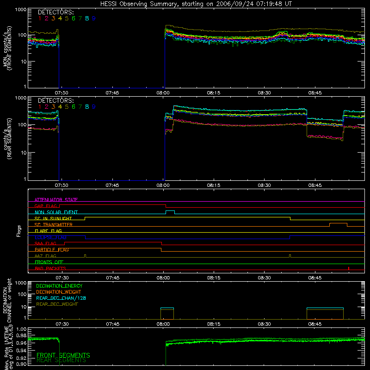Select detector 3 in front segments legend

tap(53, 18)
